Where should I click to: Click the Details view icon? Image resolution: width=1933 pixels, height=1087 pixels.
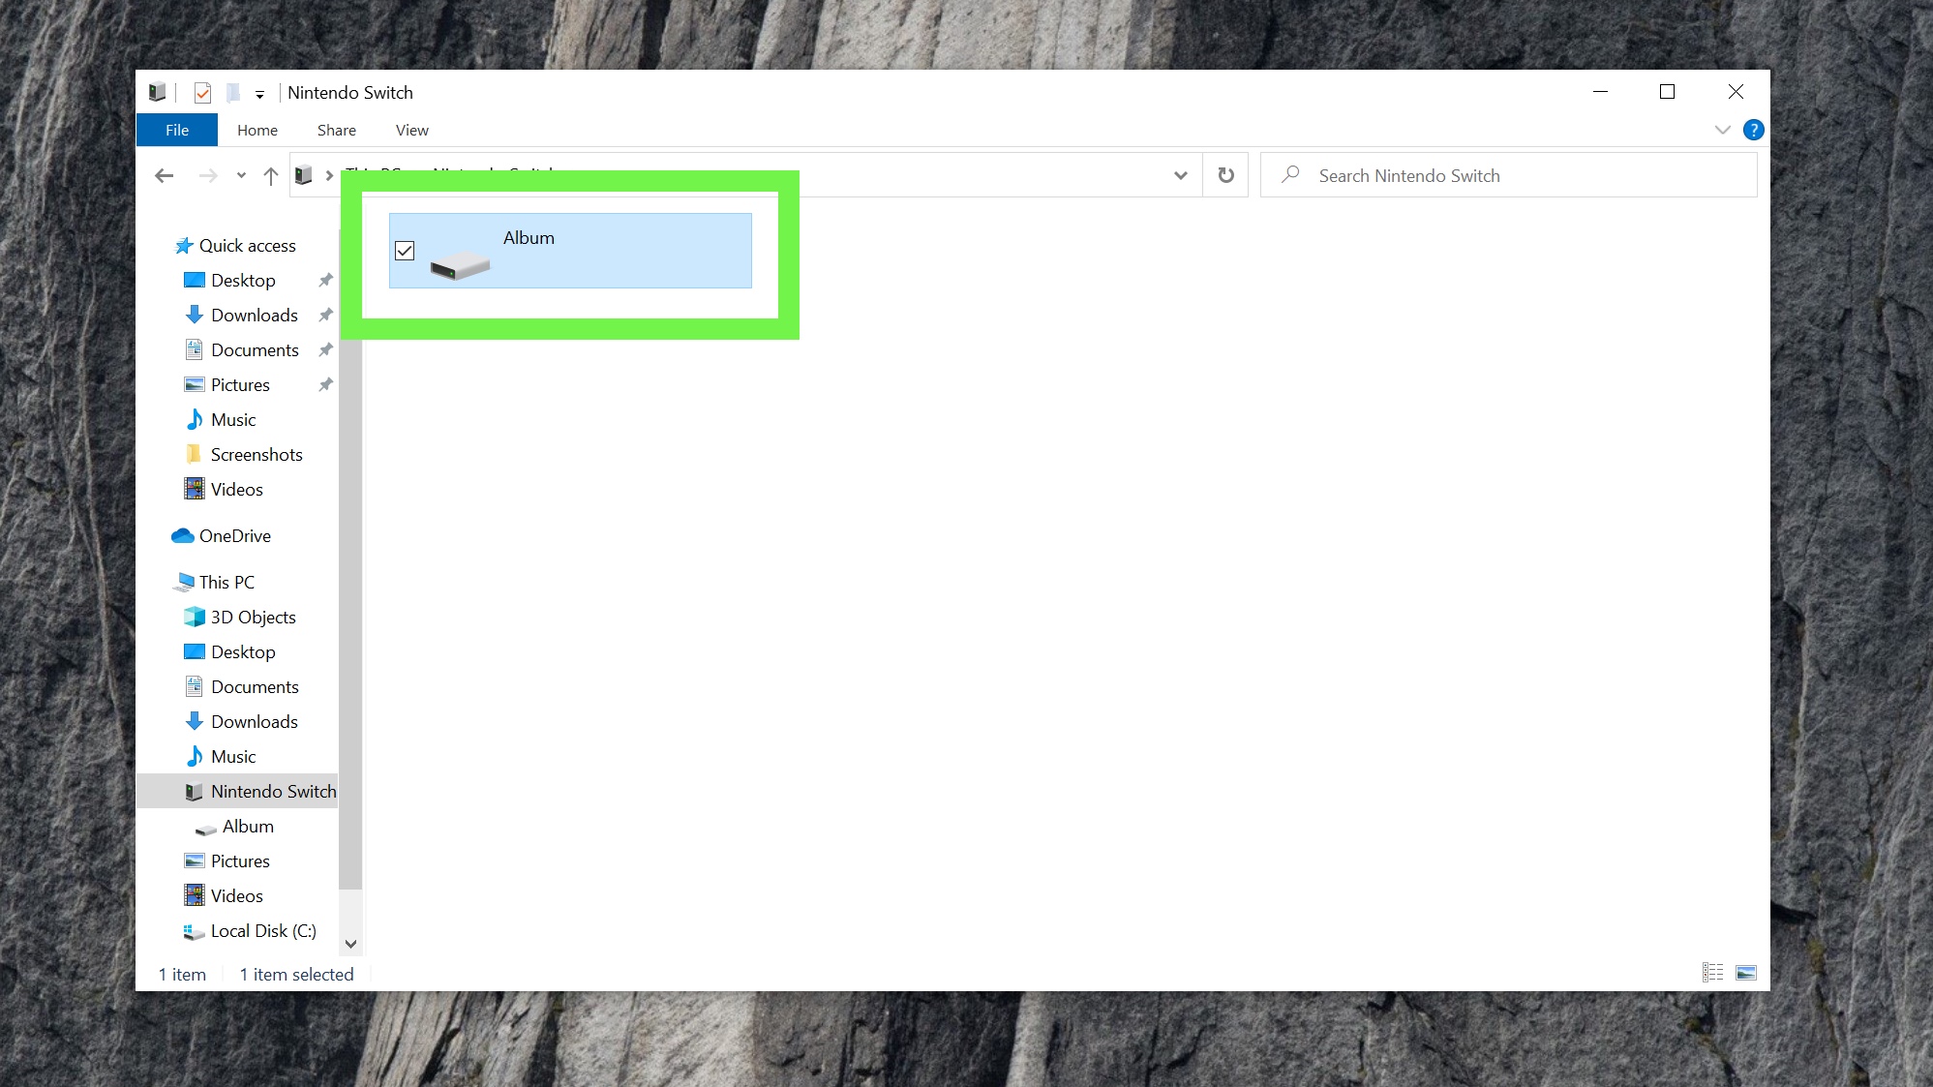click(x=1712, y=972)
